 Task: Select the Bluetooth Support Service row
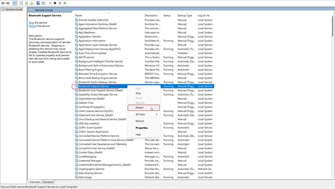click(144, 86)
